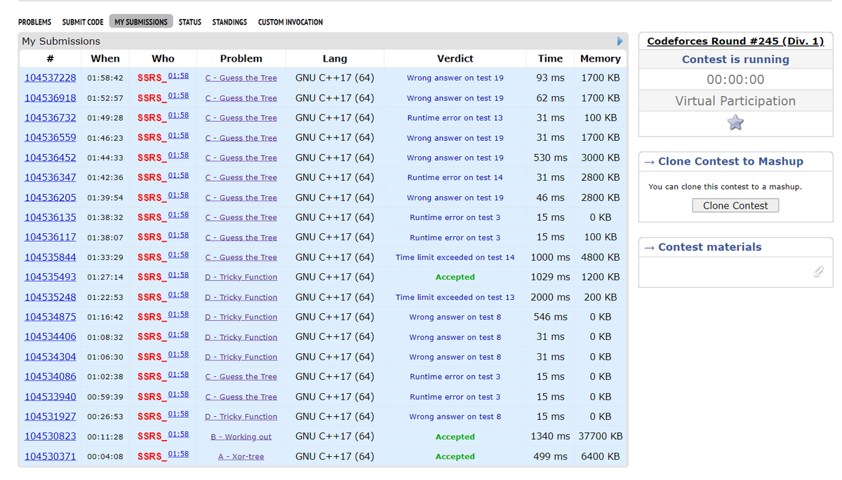Open submission 104536732

tap(51, 118)
